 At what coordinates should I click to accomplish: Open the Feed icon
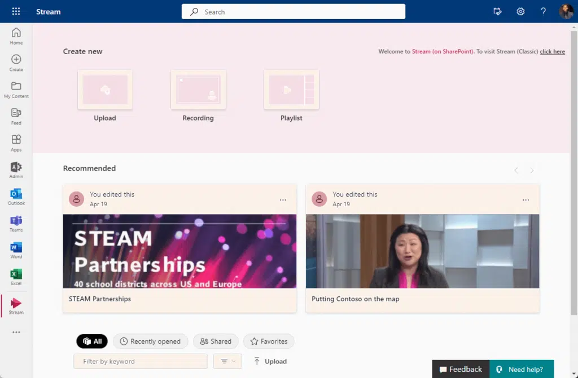point(16,116)
